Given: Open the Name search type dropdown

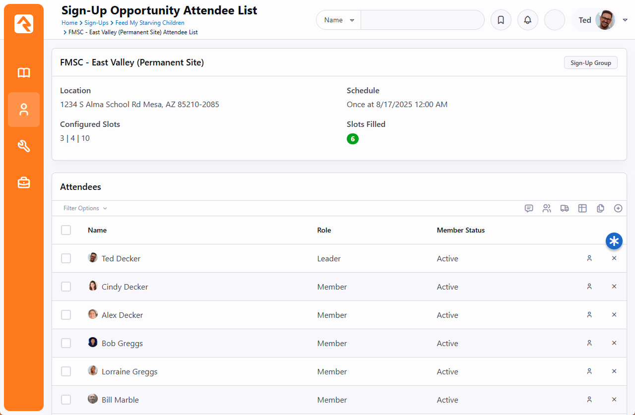Looking at the screenshot, I should pyautogui.click(x=339, y=20).
